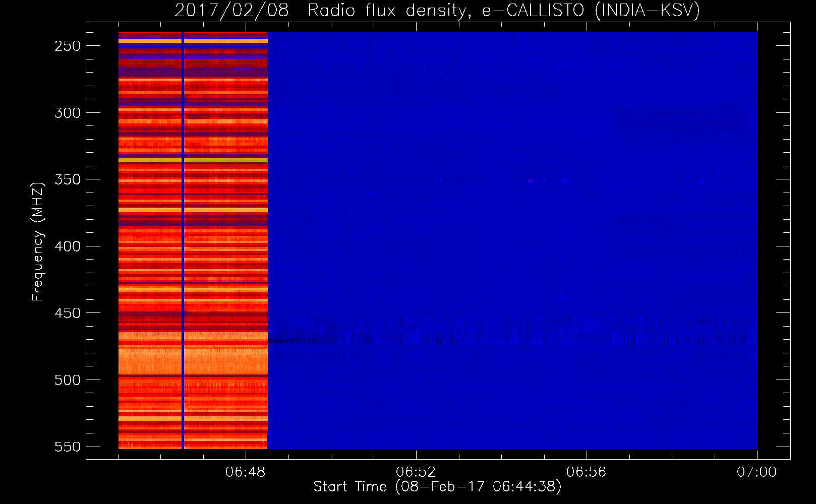Image resolution: width=816 pixels, height=504 pixels.
Task: Click the 450 frequency tick label
Action: click(x=68, y=313)
